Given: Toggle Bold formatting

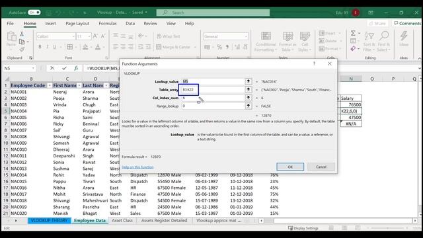Looking at the screenshot, I should point(40,47).
